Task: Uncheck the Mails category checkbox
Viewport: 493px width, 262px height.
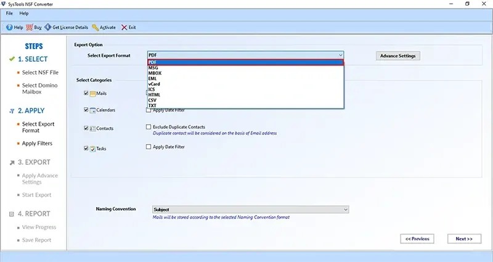Action: coord(86,93)
